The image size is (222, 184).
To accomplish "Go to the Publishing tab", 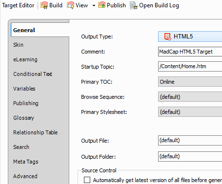I will [x=26, y=103].
